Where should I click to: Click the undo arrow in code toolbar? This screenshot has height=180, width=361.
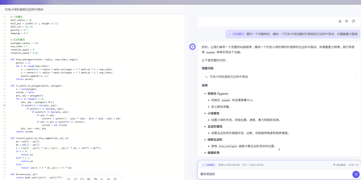click(69, 179)
